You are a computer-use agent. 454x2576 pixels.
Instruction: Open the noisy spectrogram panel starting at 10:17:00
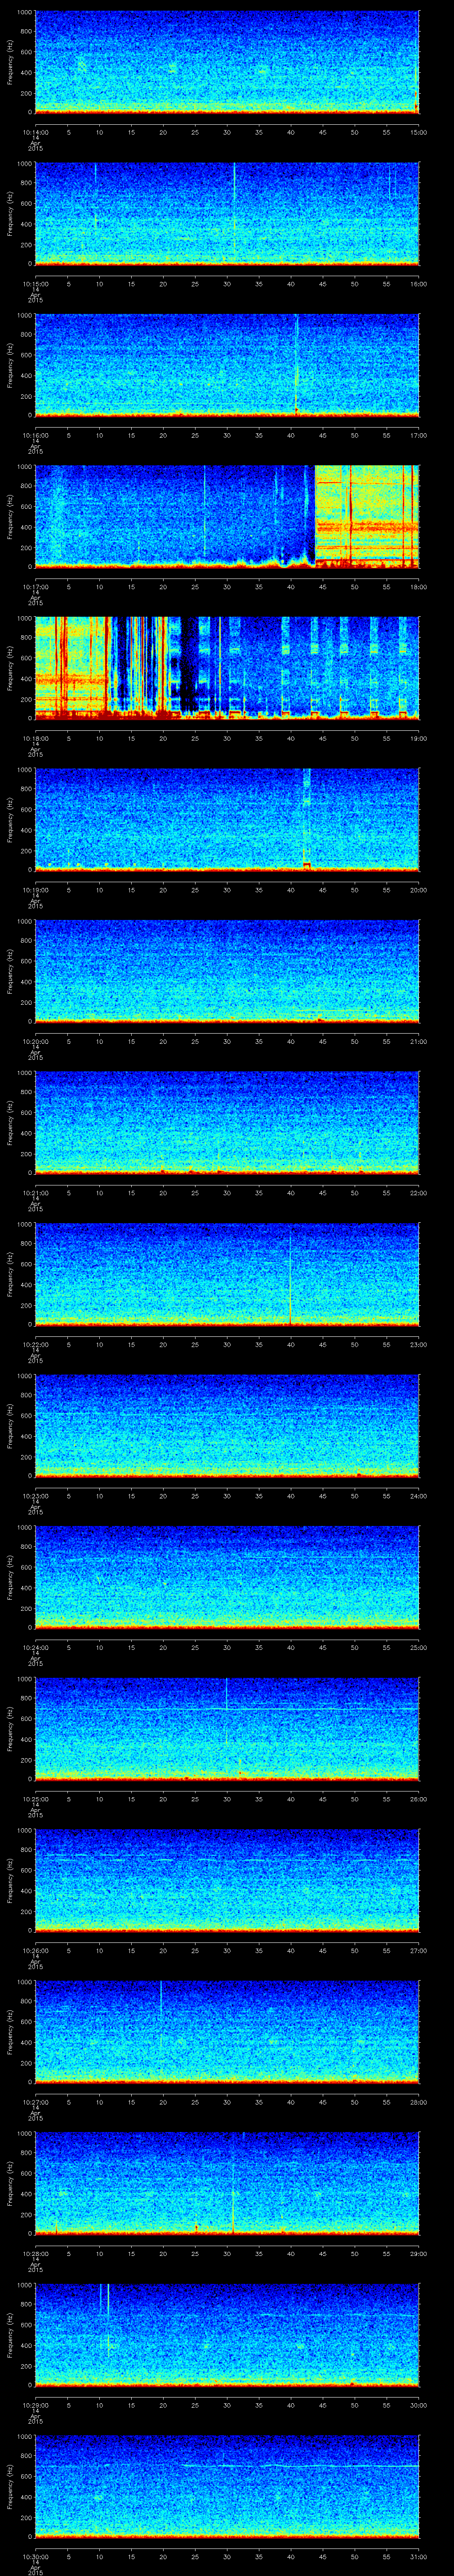pos(227,517)
